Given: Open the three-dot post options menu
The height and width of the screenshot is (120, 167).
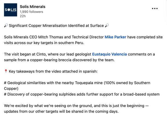Looking at the screenshot, I should [155, 8].
